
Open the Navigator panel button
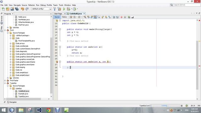click(x=12, y=102)
